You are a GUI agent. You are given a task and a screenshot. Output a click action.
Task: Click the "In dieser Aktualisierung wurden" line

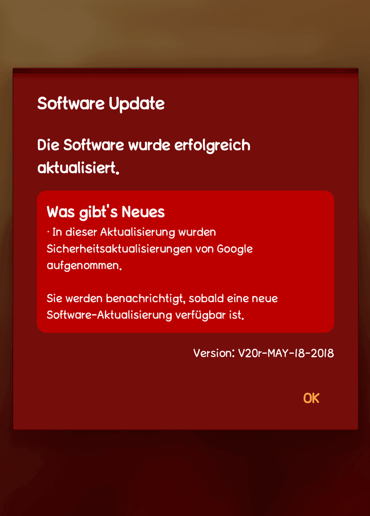[x=131, y=232]
